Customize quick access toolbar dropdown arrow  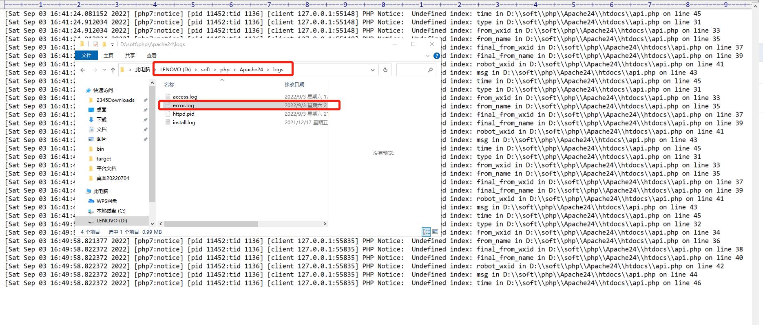coord(112,45)
